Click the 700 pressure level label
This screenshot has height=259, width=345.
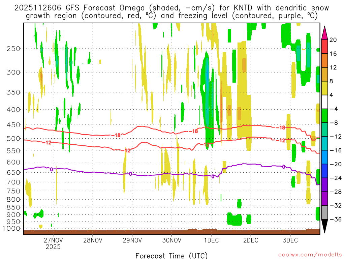(x=13, y=182)
